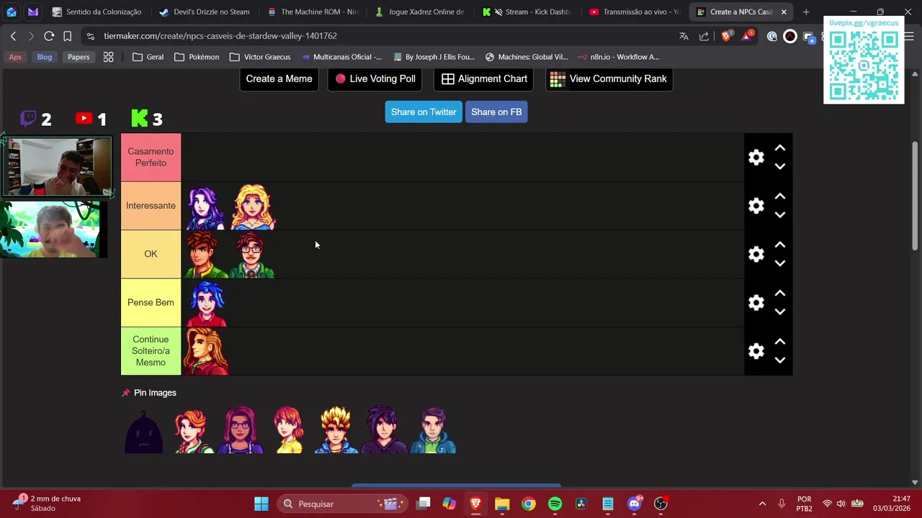Screen dimensions: 922x518
Task: Start a Live Voting Poll
Action: (x=375, y=79)
